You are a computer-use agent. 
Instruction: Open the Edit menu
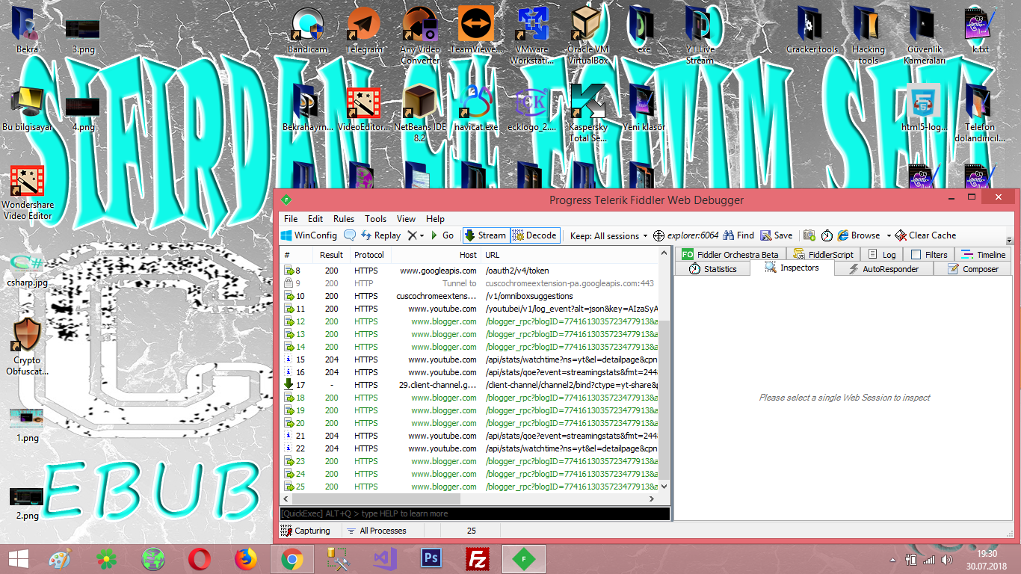(315, 219)
